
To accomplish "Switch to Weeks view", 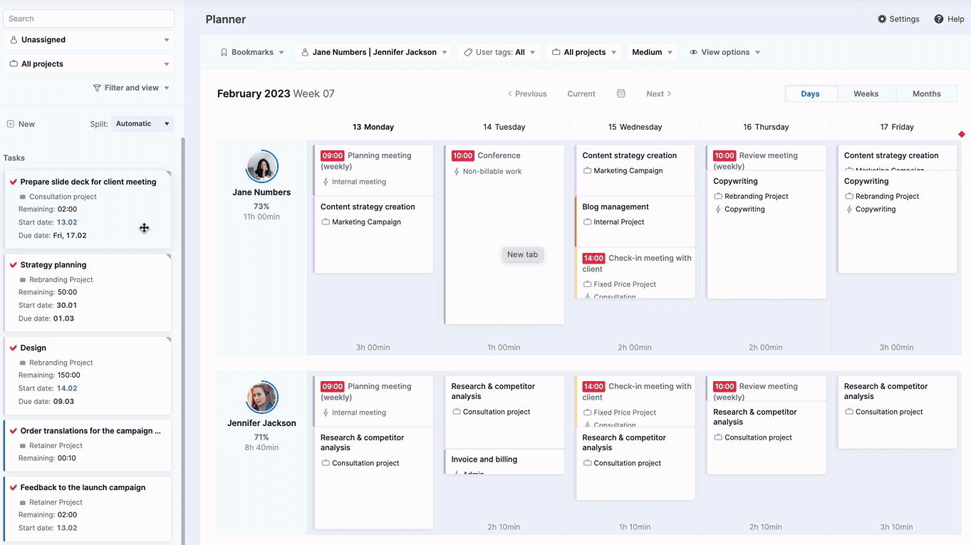I will (x=866, y=93).
